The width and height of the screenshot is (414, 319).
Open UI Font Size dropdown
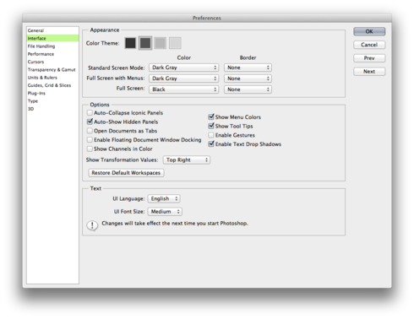[x=165, y=211]
